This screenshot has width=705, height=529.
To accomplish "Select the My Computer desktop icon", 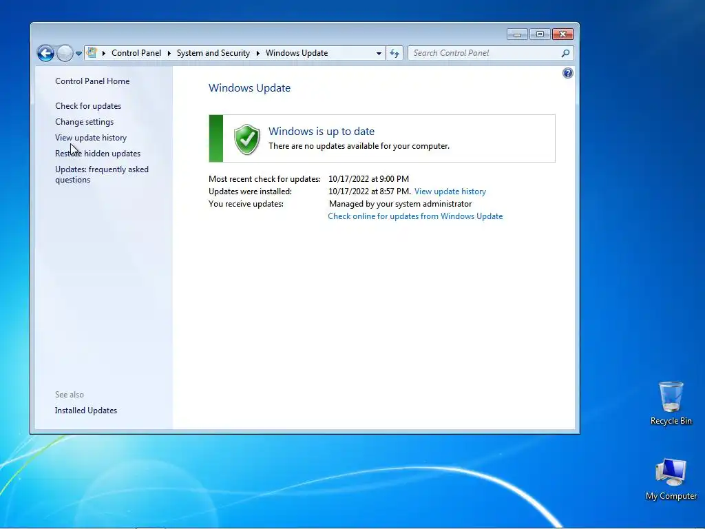I will 671,479.
